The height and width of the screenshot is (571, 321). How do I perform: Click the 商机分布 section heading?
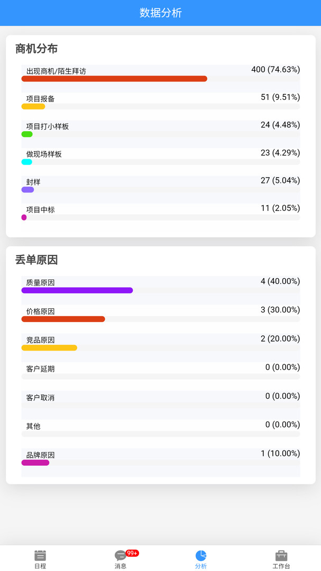coord(36,49)
